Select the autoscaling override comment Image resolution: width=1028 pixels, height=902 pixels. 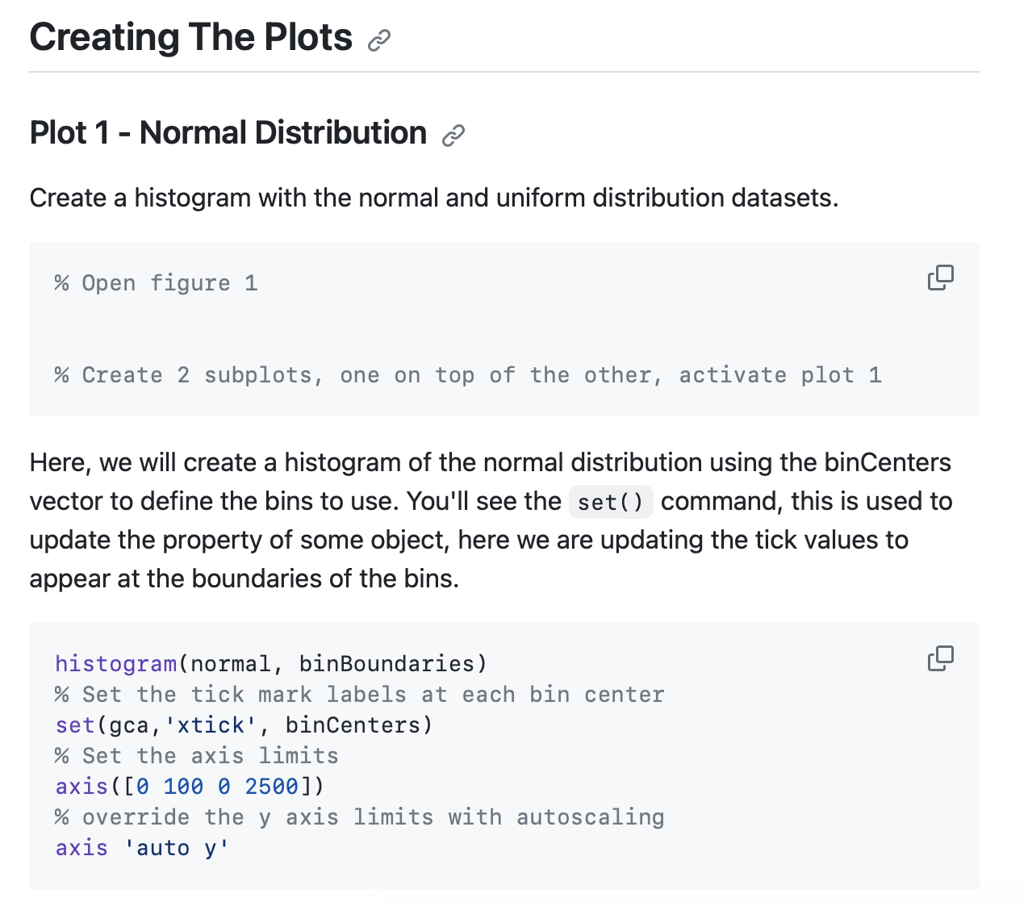[x=359, y=816]
